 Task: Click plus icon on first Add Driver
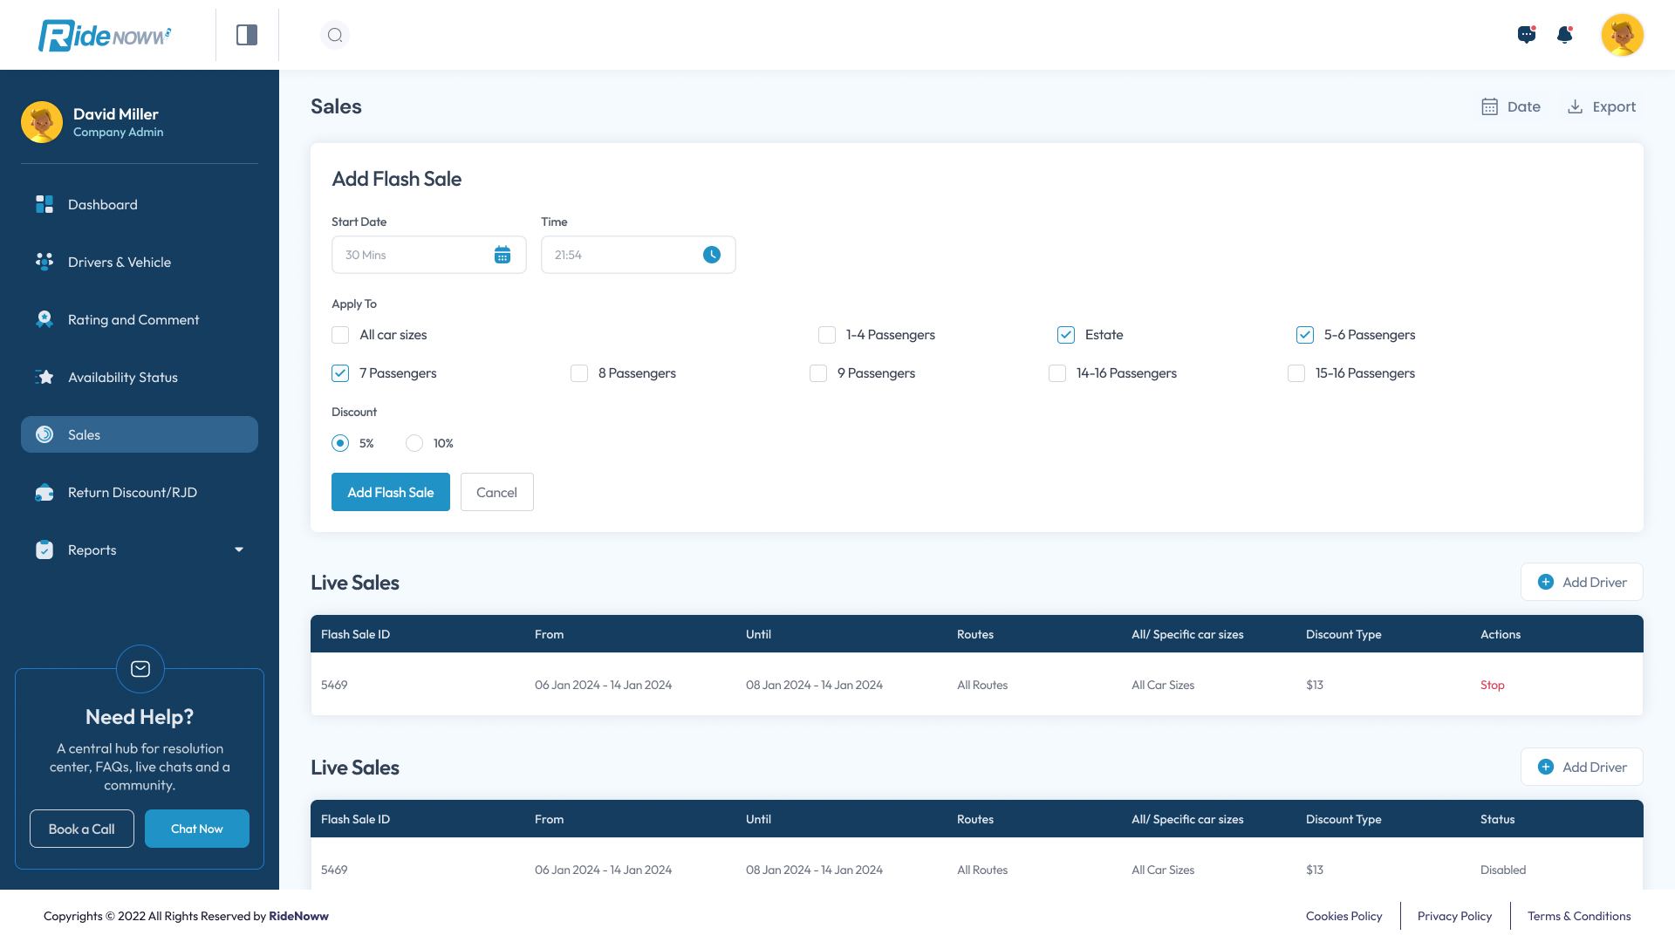[1546, 582]
